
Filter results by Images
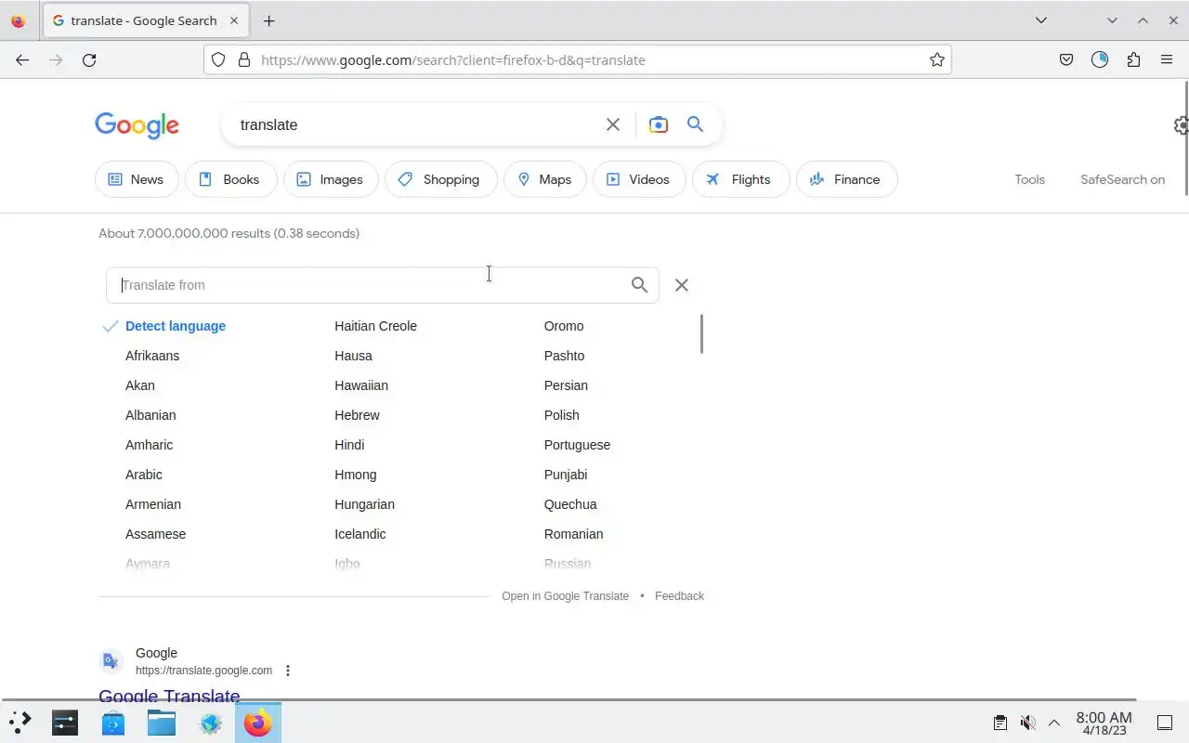click(331, 179)
